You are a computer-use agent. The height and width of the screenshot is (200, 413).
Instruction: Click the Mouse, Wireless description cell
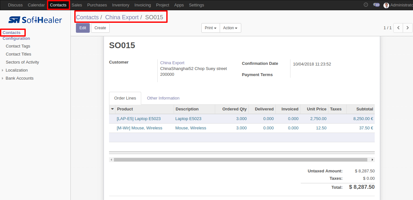point(191,128)
